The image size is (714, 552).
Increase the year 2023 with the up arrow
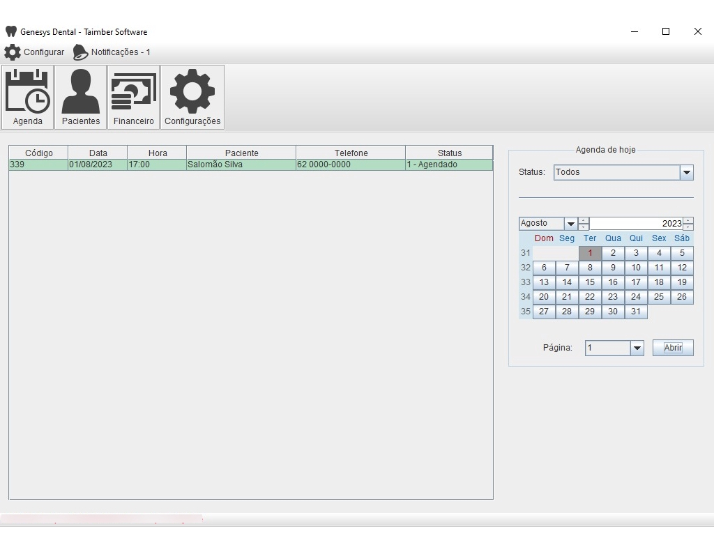[688, 220]
